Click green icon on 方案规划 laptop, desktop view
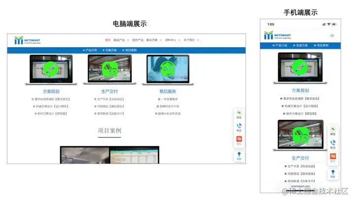355x202 pixels. (51, 69)
